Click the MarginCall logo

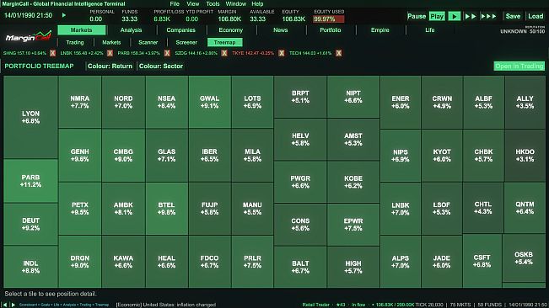coord(28,36)
